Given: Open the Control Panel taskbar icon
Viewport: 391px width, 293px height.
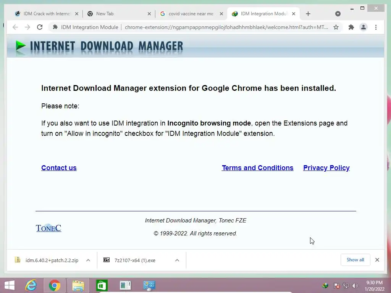Looking at the screenshot, I should tap(149, 285).
